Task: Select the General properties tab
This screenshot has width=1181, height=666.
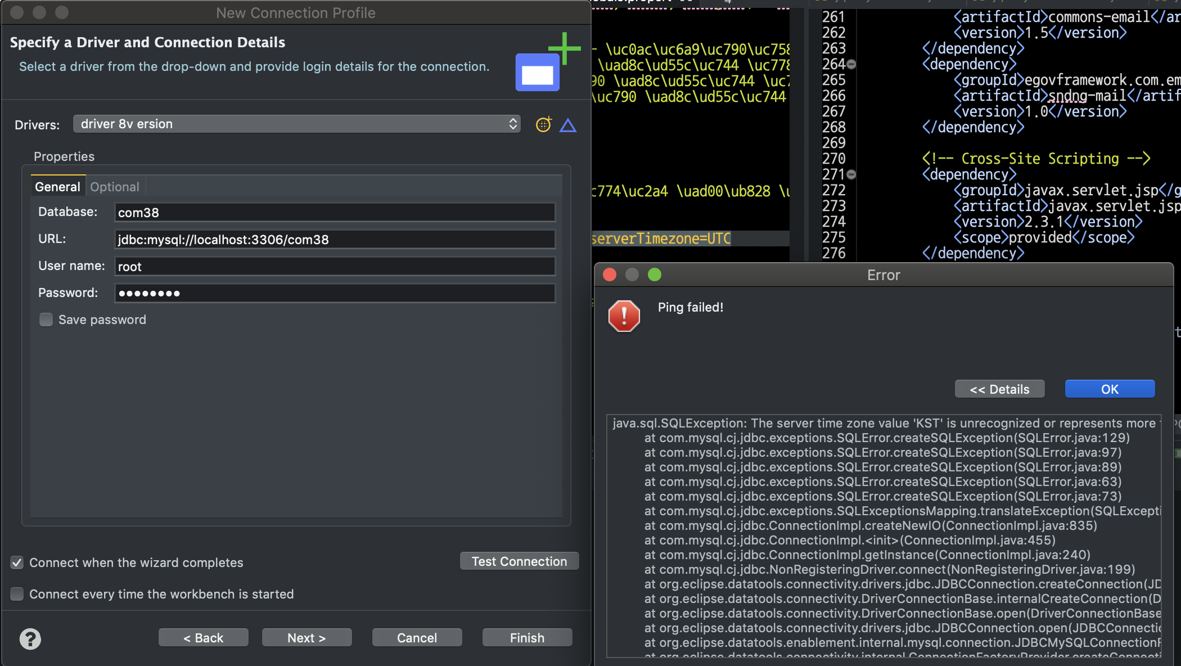Action: [57, 187]
